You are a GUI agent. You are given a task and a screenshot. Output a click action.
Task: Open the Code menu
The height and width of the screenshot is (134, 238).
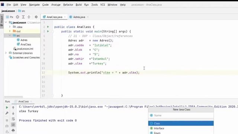45,5
